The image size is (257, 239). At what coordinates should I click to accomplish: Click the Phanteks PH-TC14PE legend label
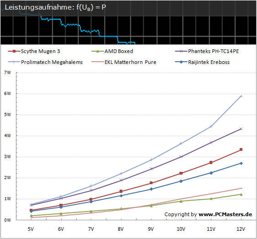tap(213, 51)
